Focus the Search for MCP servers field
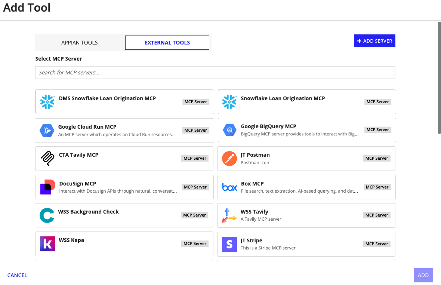This screenshot has width=441, height=285. (x=215, y=73)
